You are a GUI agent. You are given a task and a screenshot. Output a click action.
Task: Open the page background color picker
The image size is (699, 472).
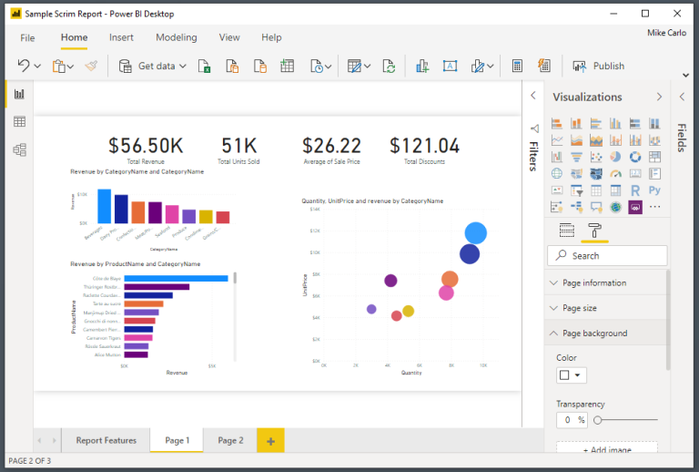tap(571, 375)
